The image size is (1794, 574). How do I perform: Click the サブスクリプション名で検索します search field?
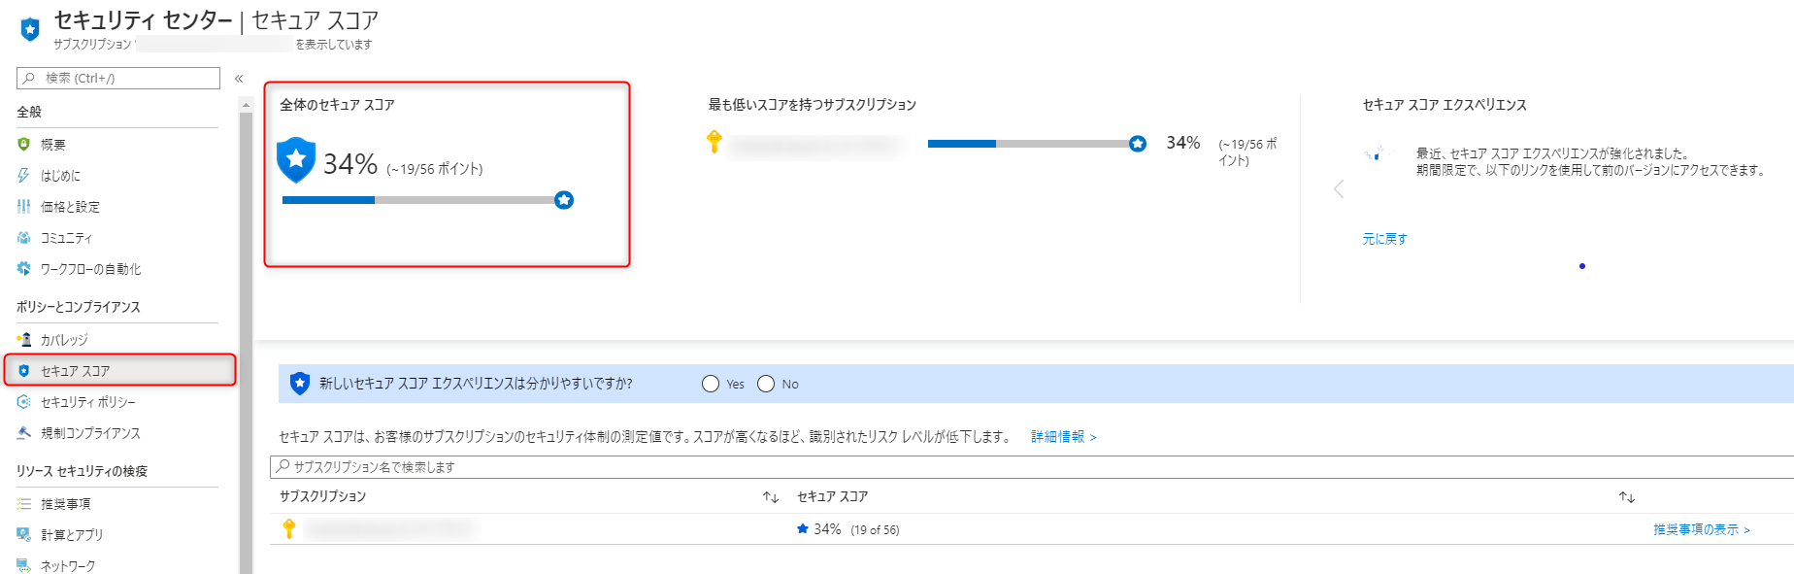1032,467
